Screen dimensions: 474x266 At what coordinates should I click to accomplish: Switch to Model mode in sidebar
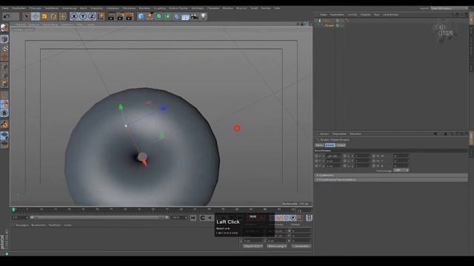[4, 39]
